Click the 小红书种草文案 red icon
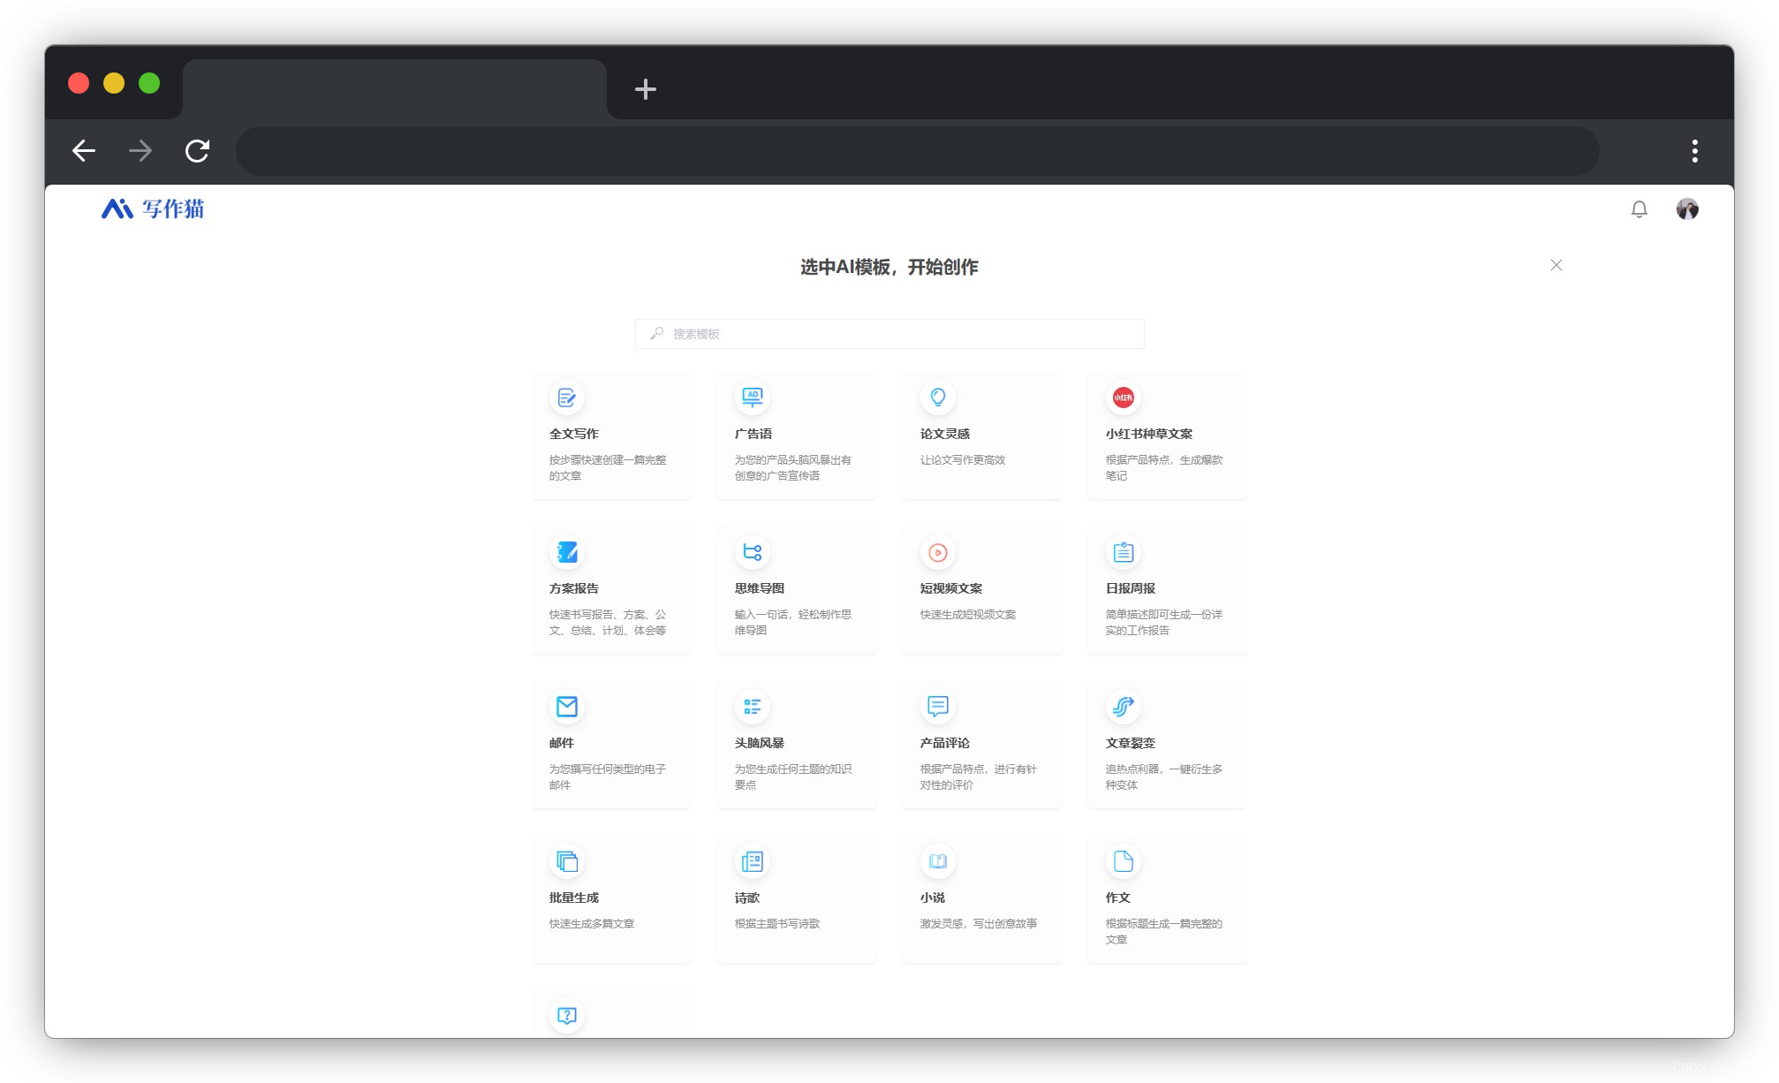The height and width of the screenshot is (1083, 1779). [1123, 398]
